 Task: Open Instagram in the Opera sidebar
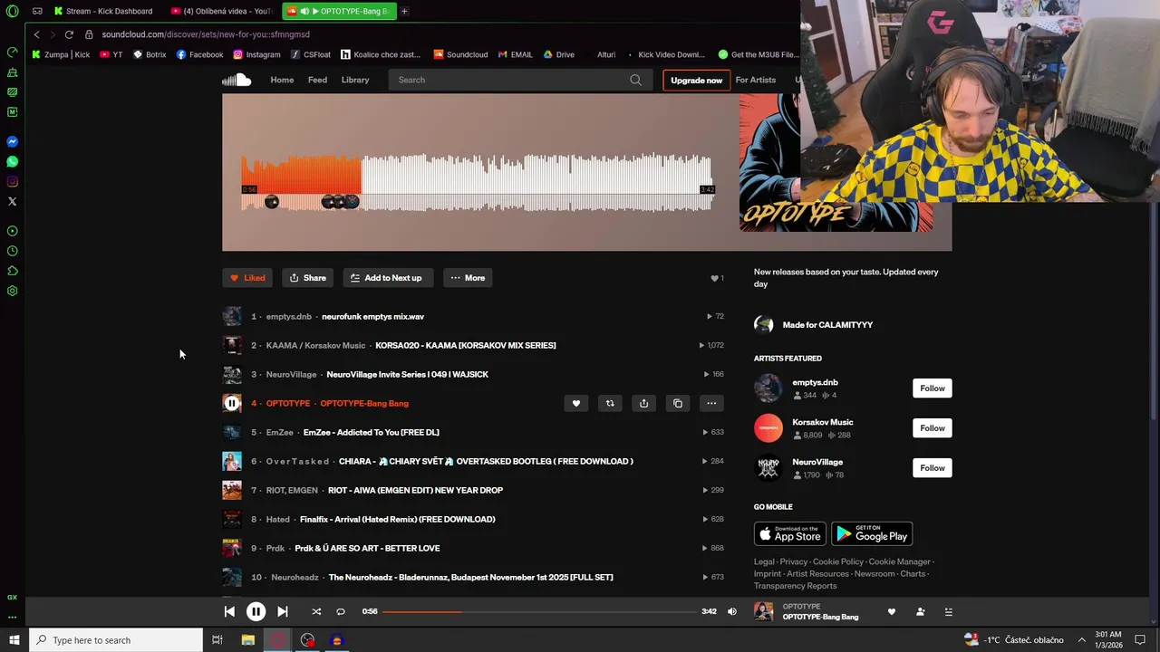13,182
